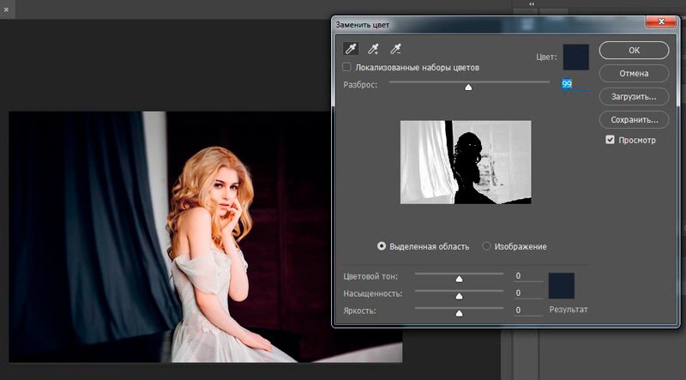
Task: Select Выделенная область radio button
Action: click(382, 246)
